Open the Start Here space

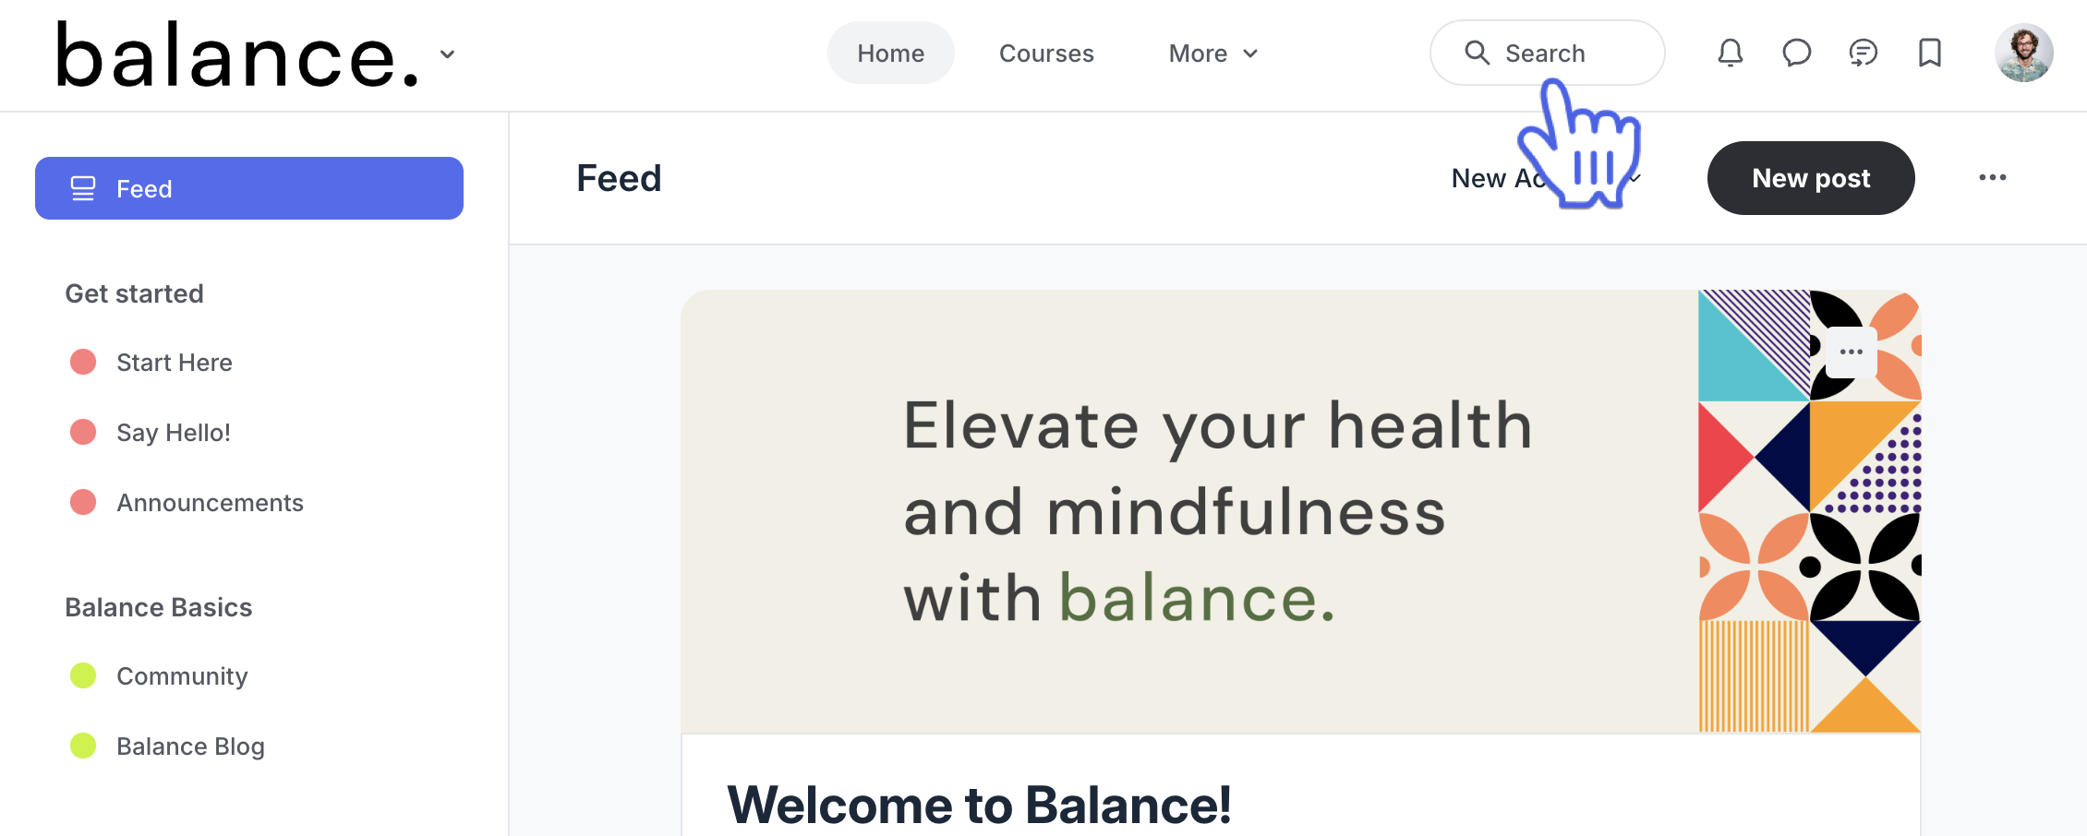174,363
